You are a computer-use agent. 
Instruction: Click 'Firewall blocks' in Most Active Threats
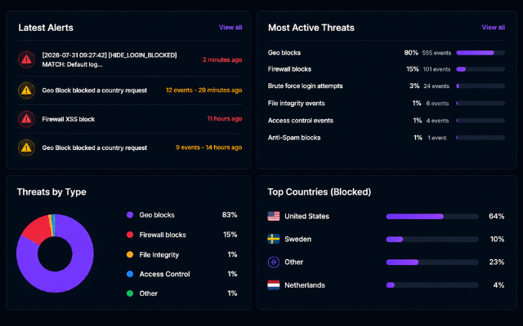point(289,69)
